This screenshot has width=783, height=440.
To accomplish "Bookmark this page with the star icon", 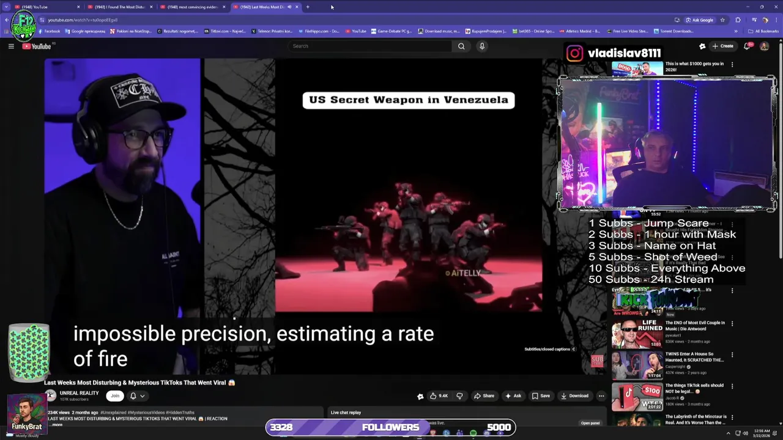I will 722,20.
